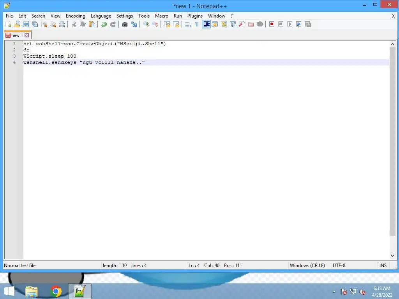The image size is (399, 299).
Task: Click the vertical scrollbar thumb
Action: (392, 141)
